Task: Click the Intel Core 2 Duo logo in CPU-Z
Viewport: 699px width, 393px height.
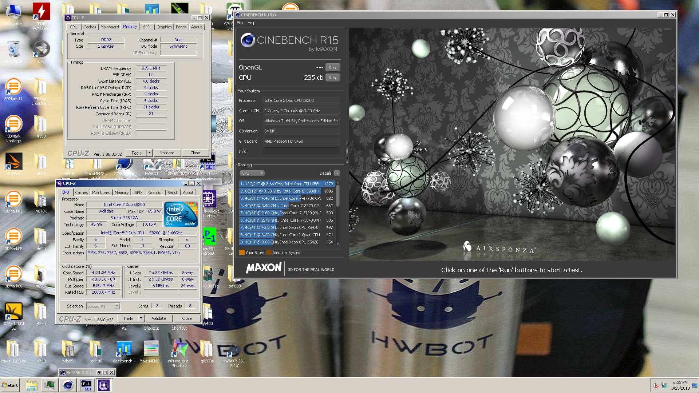Action: tap(181, 214)
